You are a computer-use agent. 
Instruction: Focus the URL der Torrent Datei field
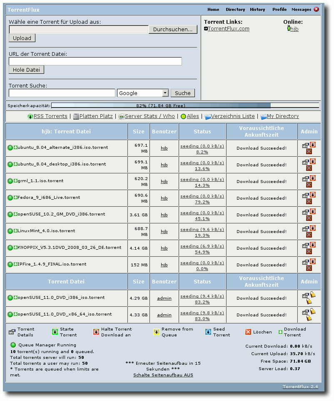click(x=95, y=61)
